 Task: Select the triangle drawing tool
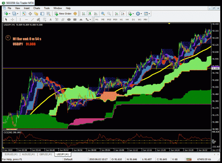81,19
